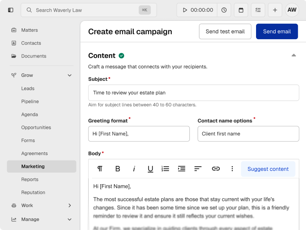306x230 pixels.
Task: Expand the Work menu chevron
Action: pyautogui.click(x=70, y=205)
